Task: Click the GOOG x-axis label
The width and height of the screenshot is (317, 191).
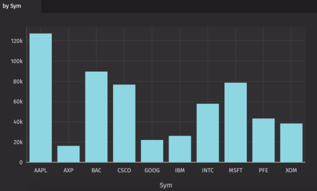Action: (152, 170)
